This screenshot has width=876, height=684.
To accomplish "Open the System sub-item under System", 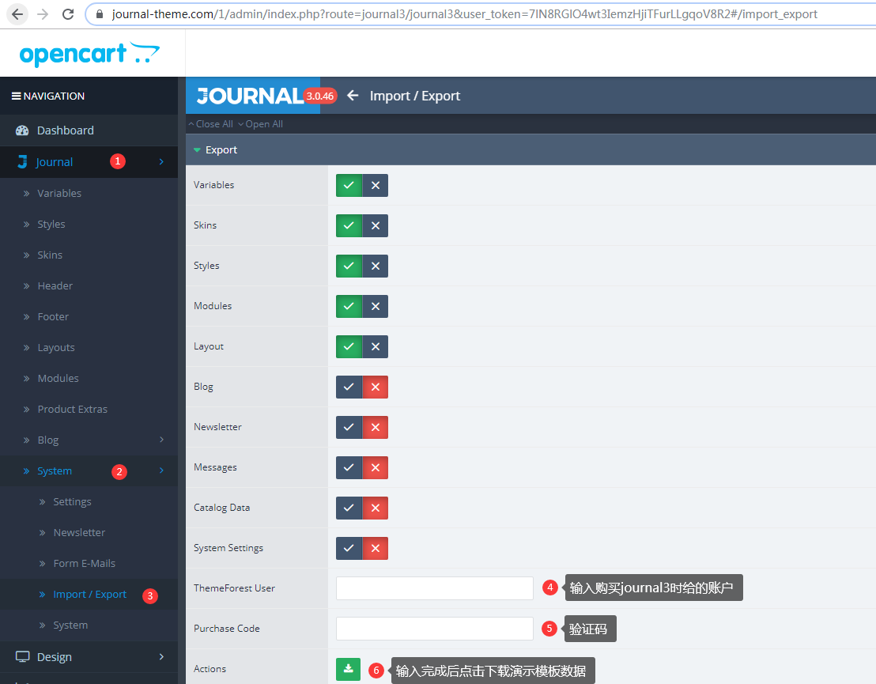I will tap(70, 625).
